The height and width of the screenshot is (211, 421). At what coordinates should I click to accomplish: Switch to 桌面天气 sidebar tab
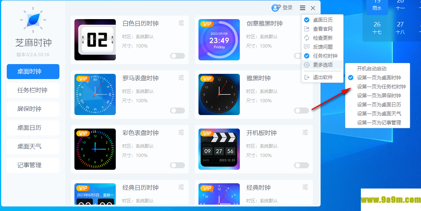click(33, 147)
